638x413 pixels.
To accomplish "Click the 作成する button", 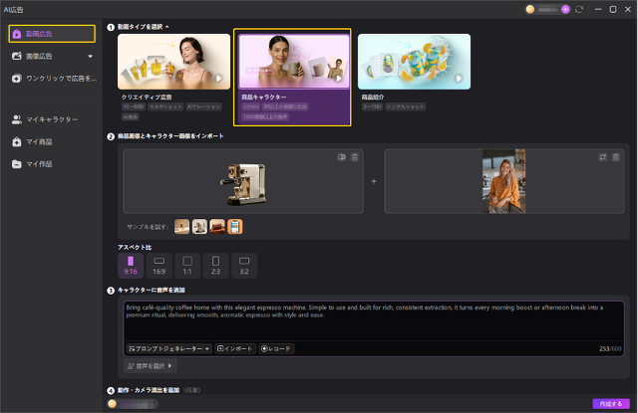I will 611,404.
